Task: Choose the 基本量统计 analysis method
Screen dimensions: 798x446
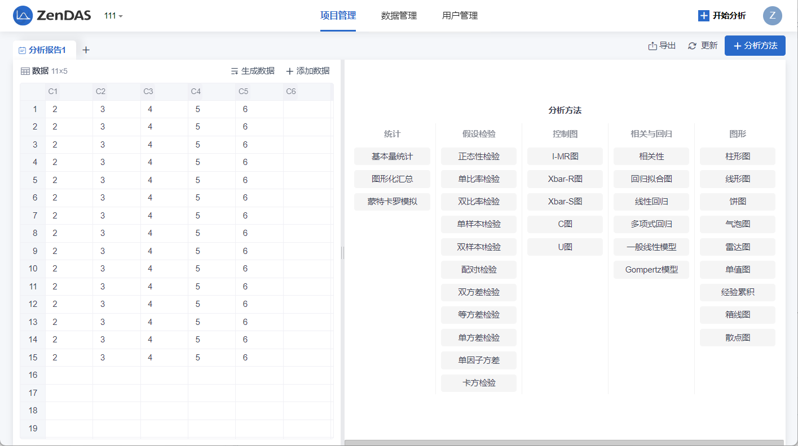Action: (x=392, y=157)
